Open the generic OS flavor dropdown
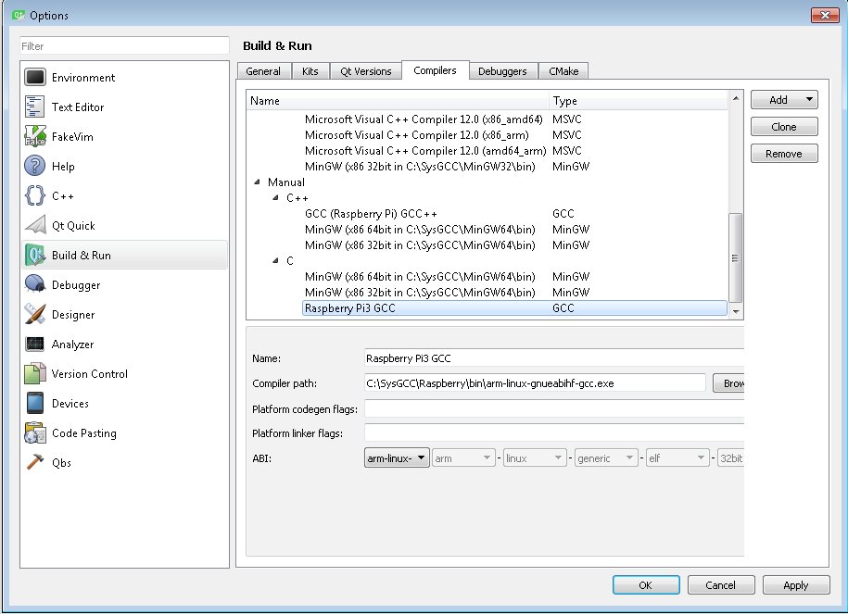The height and width of the screenshot is (614, 848). tap(606, 458)
